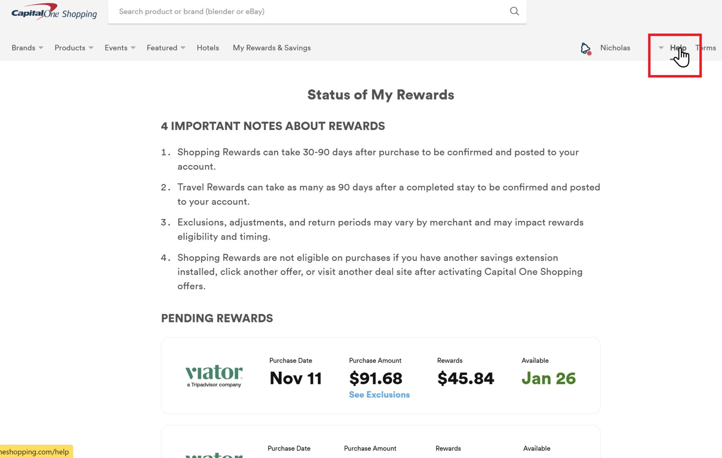The image size is (722, 458).
Task: Show the Featured dropdown menu
Action: pyautogui.click(x=166, y=48)
